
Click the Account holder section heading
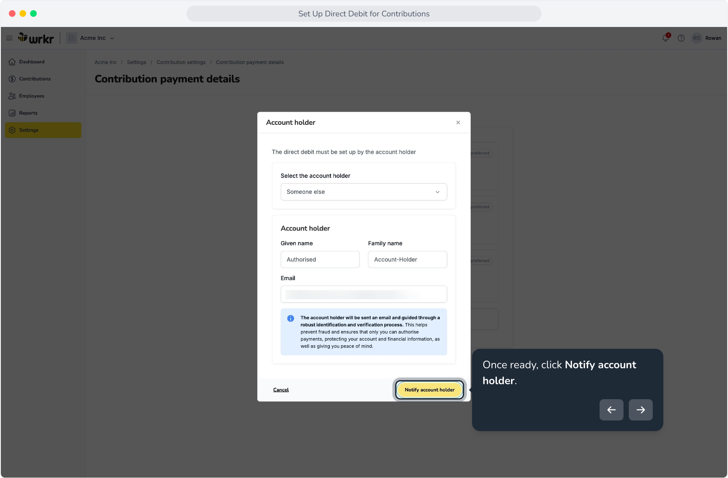[x=305, y=228]
